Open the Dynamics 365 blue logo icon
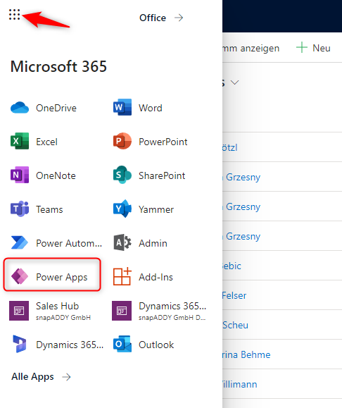The image size is (342, 408). coord(20,344)
